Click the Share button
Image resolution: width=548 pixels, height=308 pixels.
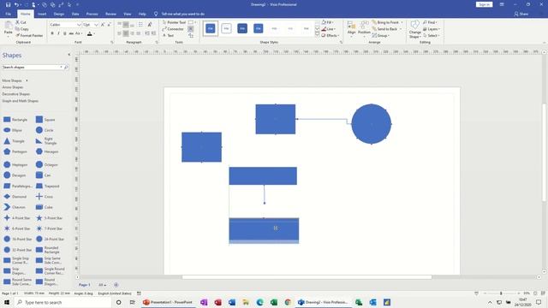(x=521, y=14)
